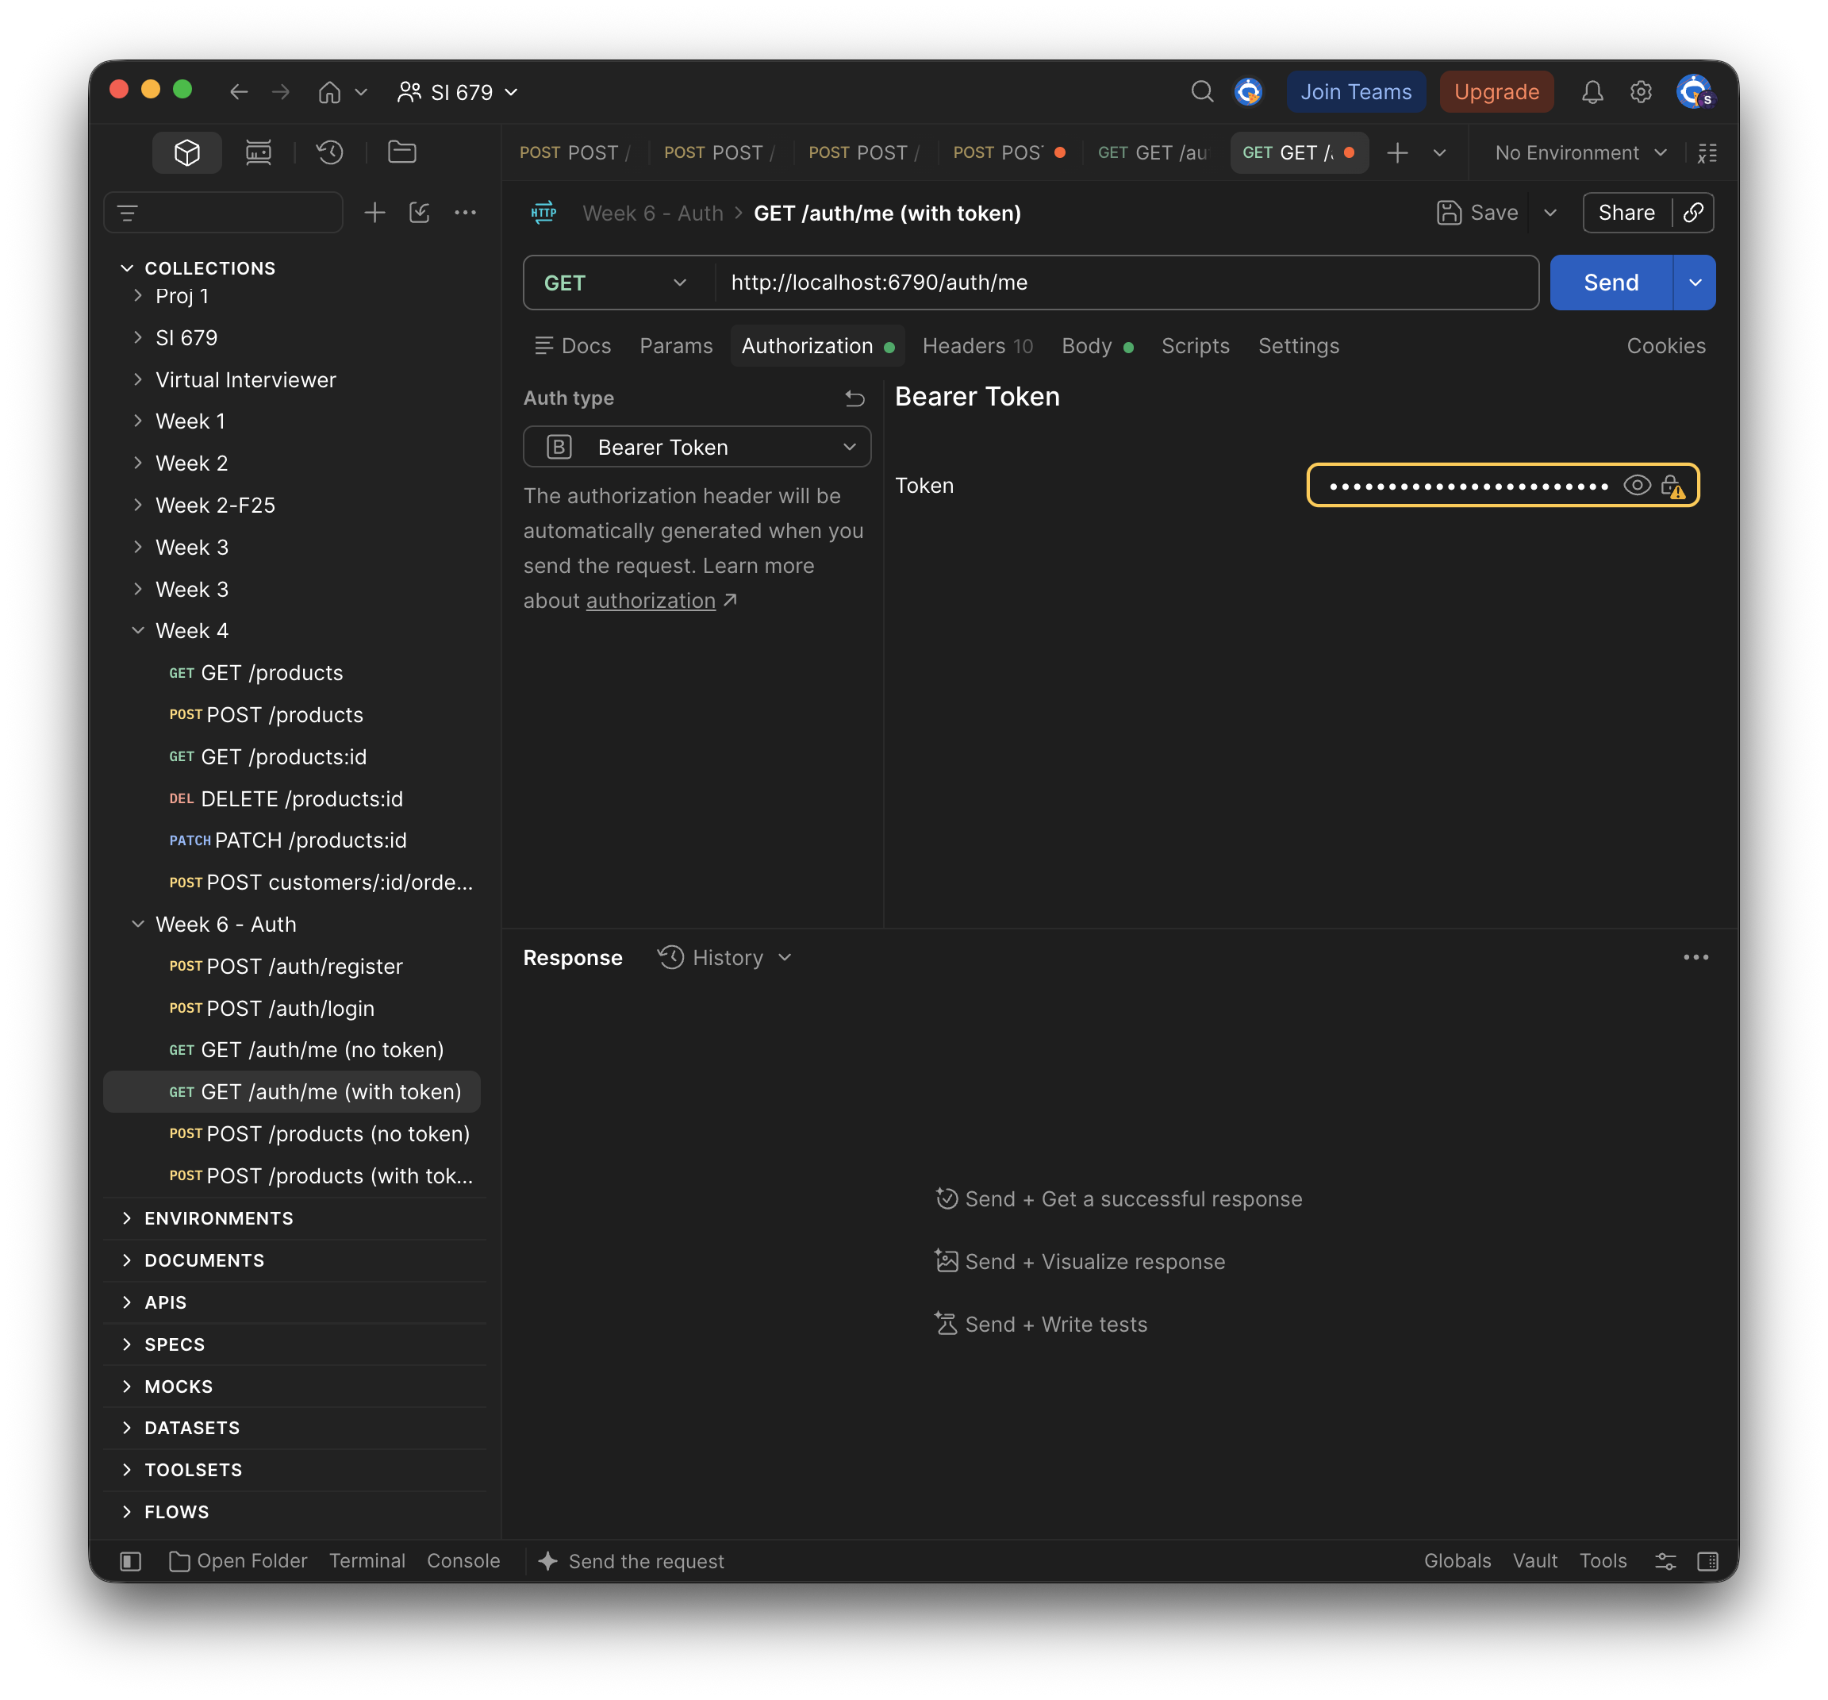Open the status bar sliders icon
The width and height of the screenshot is (1828, 1700).
[1665, 1561]
